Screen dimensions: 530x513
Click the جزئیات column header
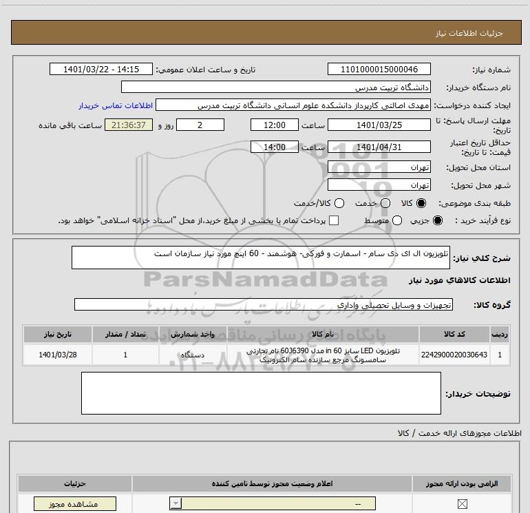pos(75,483)
